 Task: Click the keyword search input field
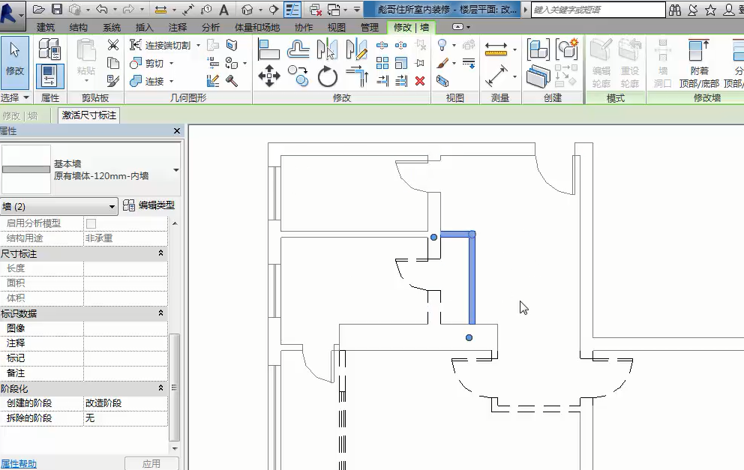click(x=598, y=10)
